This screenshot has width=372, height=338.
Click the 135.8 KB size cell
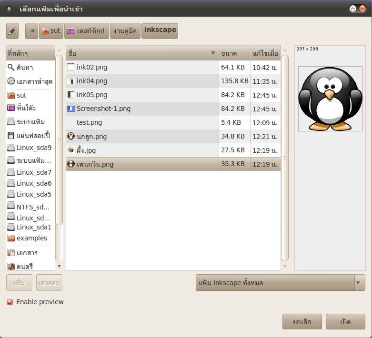[235, 81]
